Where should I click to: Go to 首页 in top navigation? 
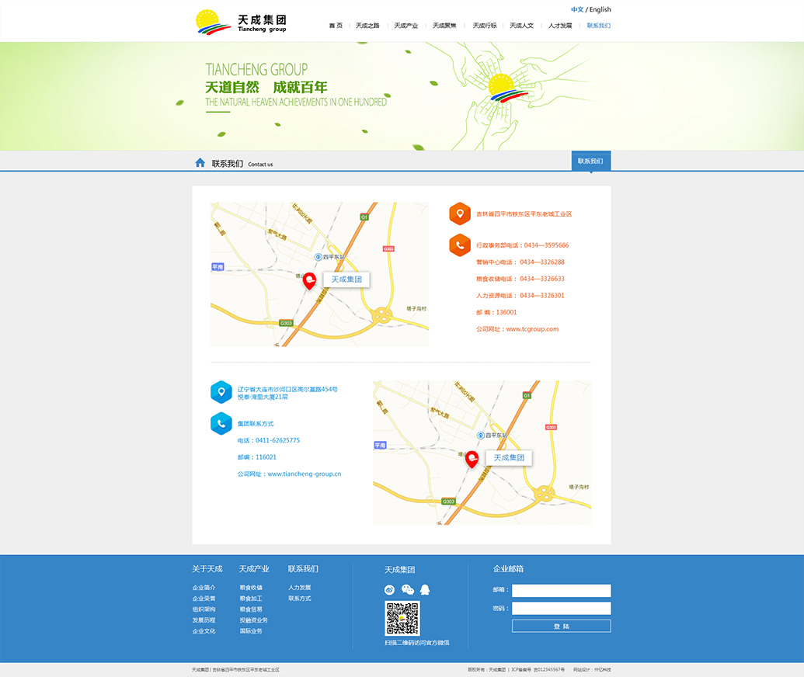click(x=336, y=26)
